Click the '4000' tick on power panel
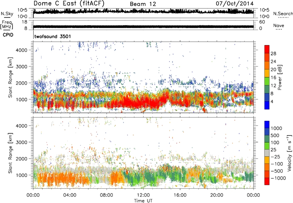This screenshot has height=203, width=293. coord(22,50)
